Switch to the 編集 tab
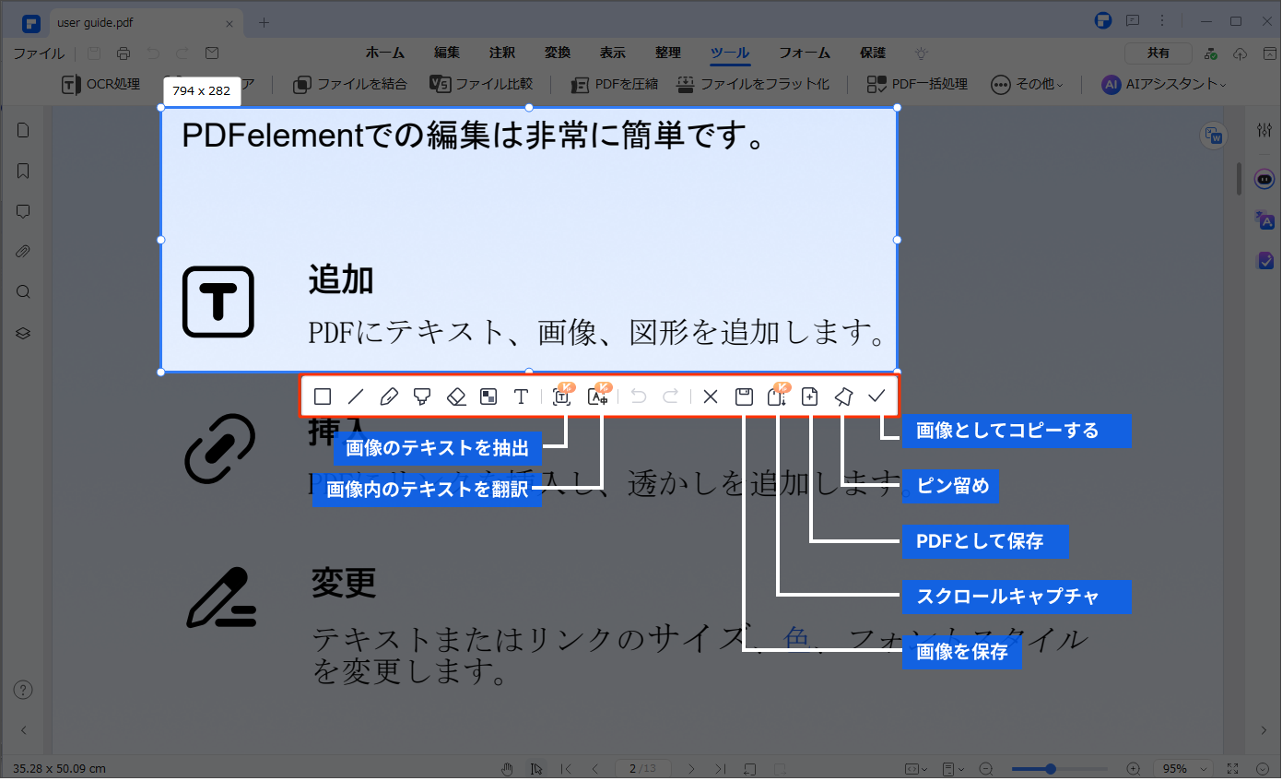Image resolution: width=1282 pixels, height=781 pixels. coord(447,53)
